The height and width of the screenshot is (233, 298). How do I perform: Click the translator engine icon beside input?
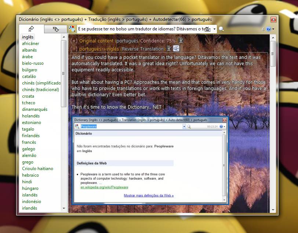click(72, 29)
